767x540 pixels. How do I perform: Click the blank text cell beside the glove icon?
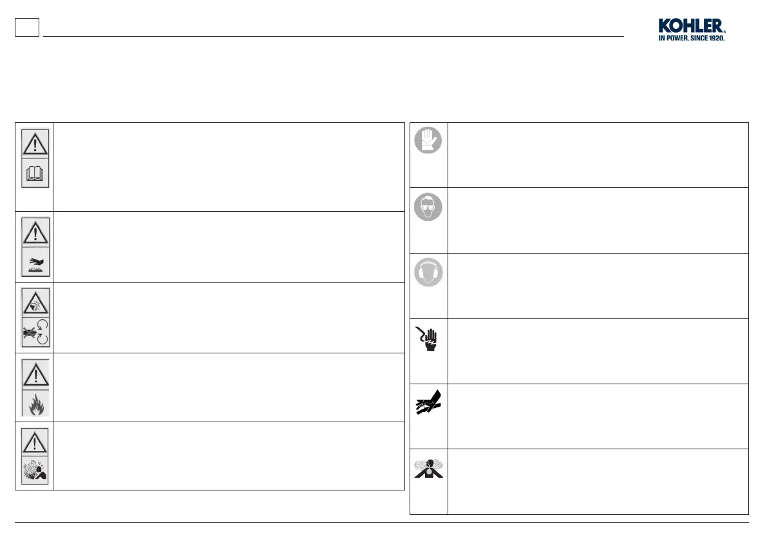point(598,155)
